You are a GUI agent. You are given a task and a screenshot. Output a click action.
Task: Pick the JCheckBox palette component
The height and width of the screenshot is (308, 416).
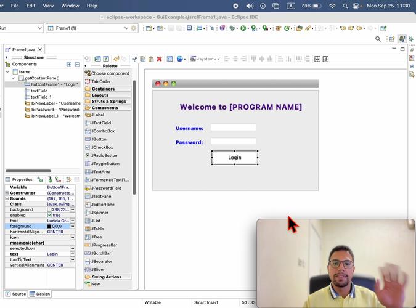(x=102, y=147)
